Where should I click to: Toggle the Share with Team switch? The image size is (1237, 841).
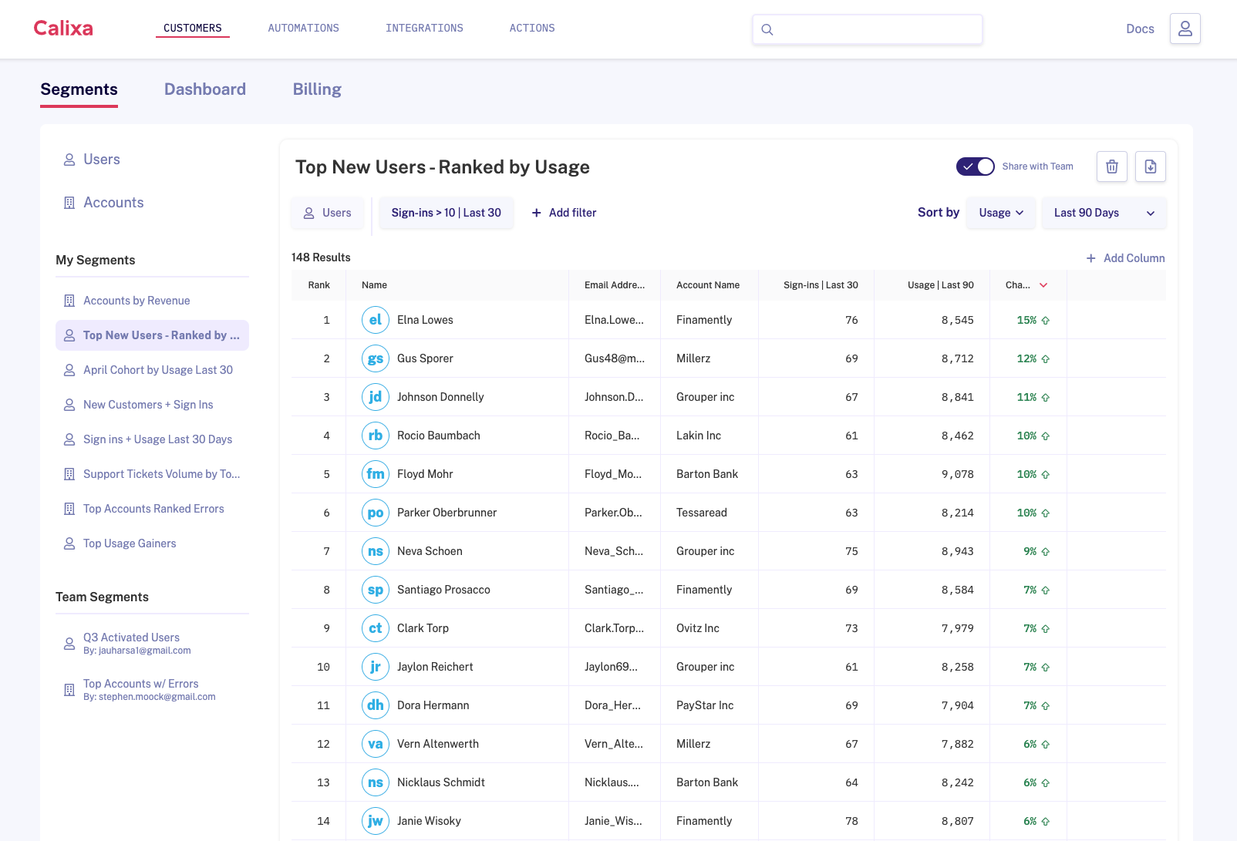975,167
